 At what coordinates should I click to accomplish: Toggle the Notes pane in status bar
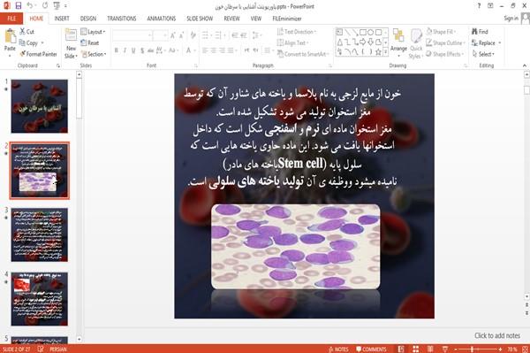(x=338, y=349)
